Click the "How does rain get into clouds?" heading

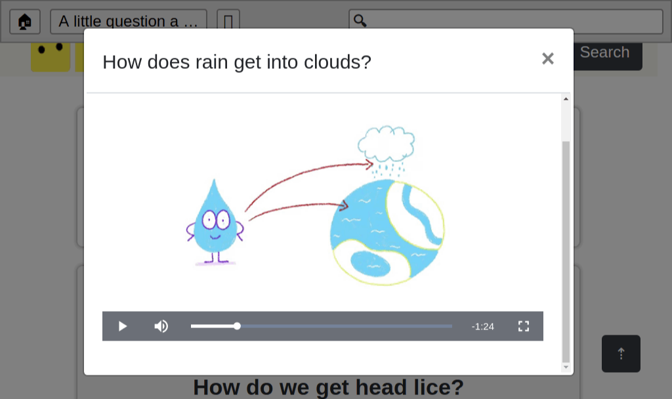click(237, 62)
